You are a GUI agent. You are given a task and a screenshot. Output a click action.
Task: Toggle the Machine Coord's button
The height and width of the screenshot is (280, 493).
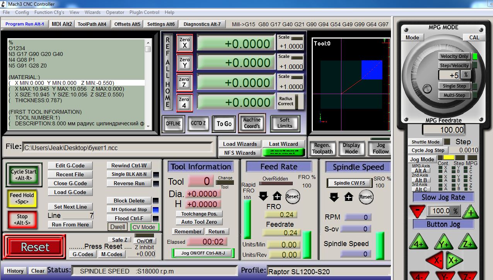click(x=252, y=123)
